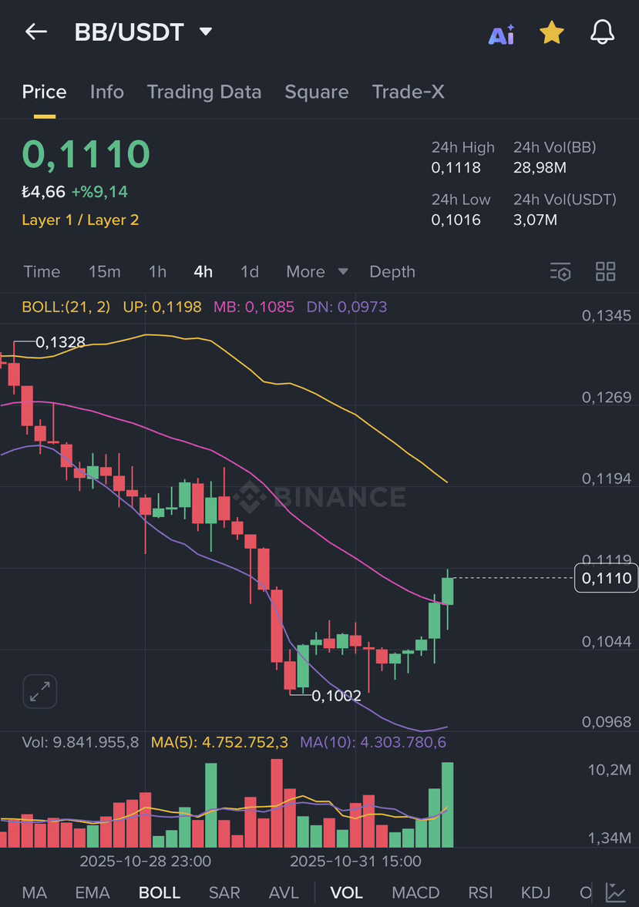This screenshot has height=907, width=639.
Task: Tap the MA(10): 4.303.780,6 label
Action: click(x=373, y=742)
